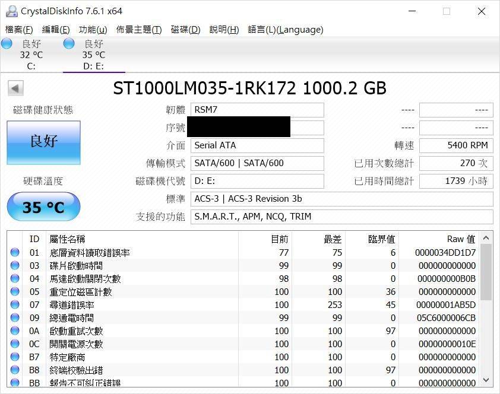
Task: Click the CrystalDiskInfo app icon in title bar
Action: [x=11, y=11]
